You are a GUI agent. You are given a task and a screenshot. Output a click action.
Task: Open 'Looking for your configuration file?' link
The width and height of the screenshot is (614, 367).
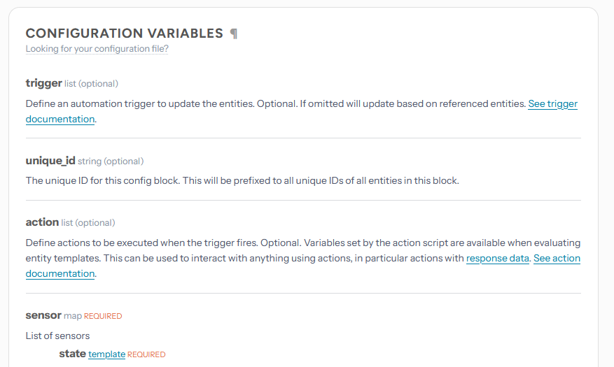tap(97, 49)
